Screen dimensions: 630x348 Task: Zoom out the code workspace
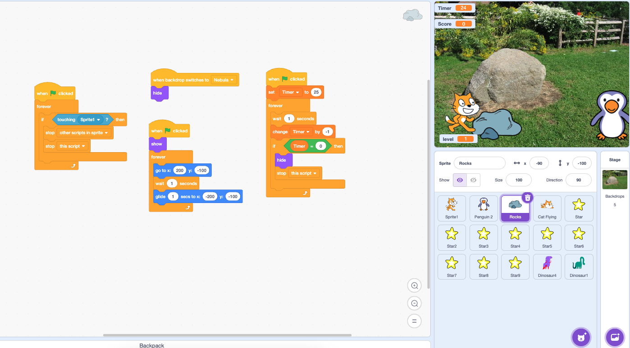pos(414,303)
